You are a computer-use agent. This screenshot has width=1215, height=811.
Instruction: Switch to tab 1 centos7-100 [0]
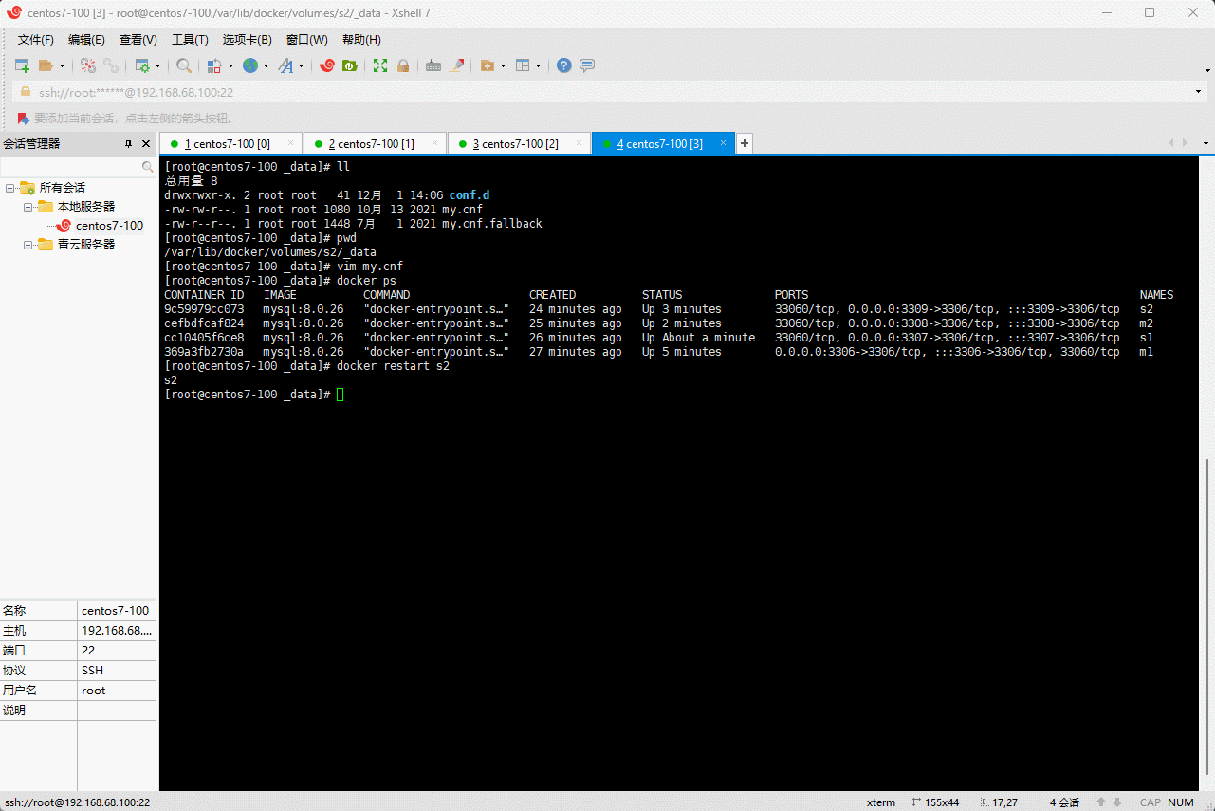coord(230,143)
